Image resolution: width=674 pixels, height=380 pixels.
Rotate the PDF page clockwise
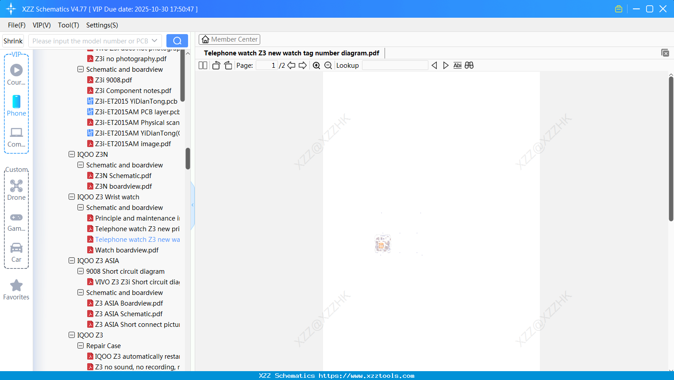[x=228, y=66]
